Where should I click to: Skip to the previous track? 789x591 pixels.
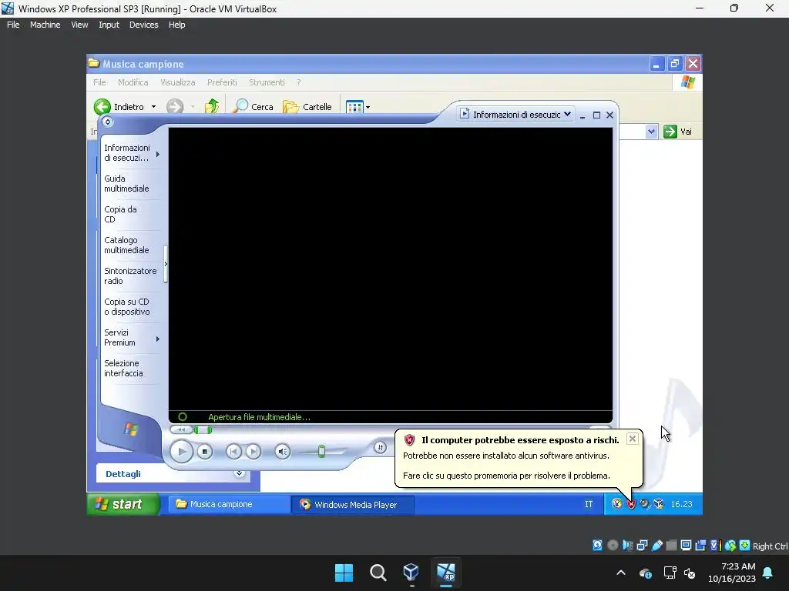(x=233, y=451)
